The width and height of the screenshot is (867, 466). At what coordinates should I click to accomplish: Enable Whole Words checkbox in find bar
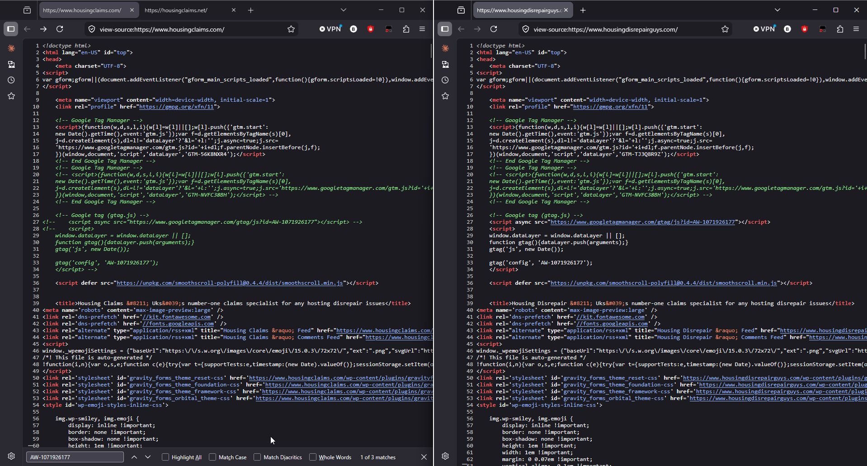pyautogui.click(x=312, y=457)
